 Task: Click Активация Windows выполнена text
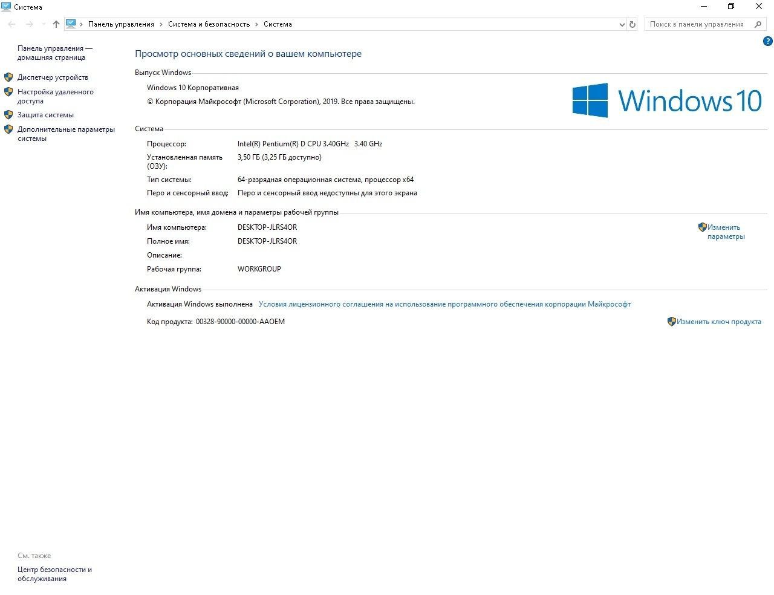200,304
